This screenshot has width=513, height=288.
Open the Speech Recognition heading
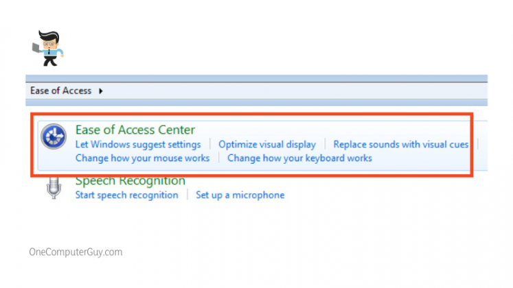click(130, 181)
